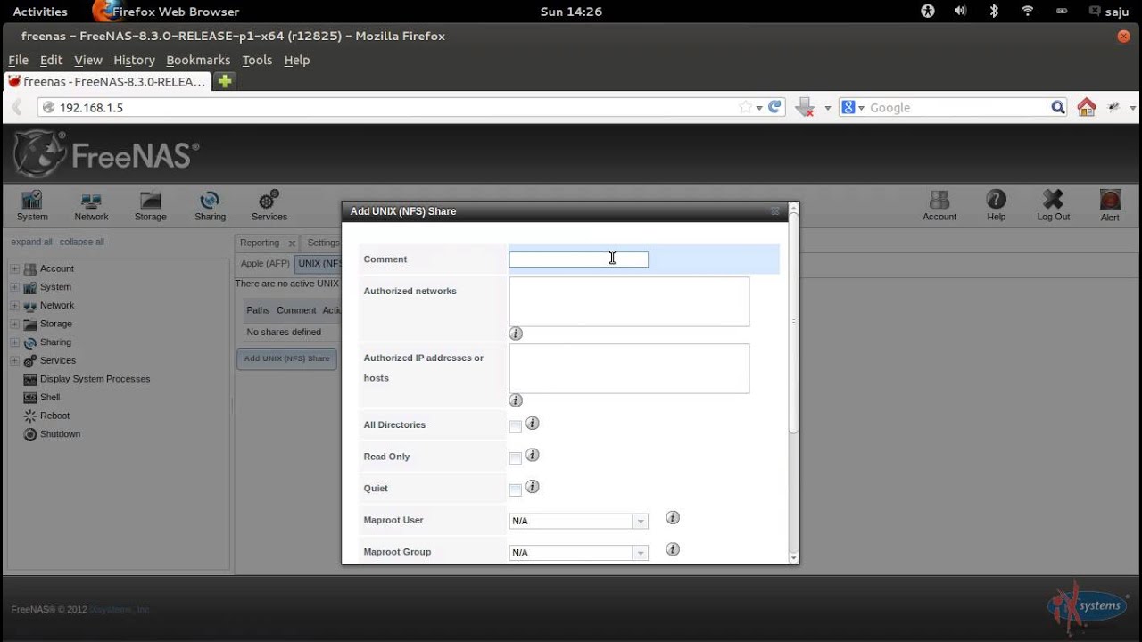Expand the Account tree node
The width and height of the screenshot is (1142, 642).
point(14,268)
